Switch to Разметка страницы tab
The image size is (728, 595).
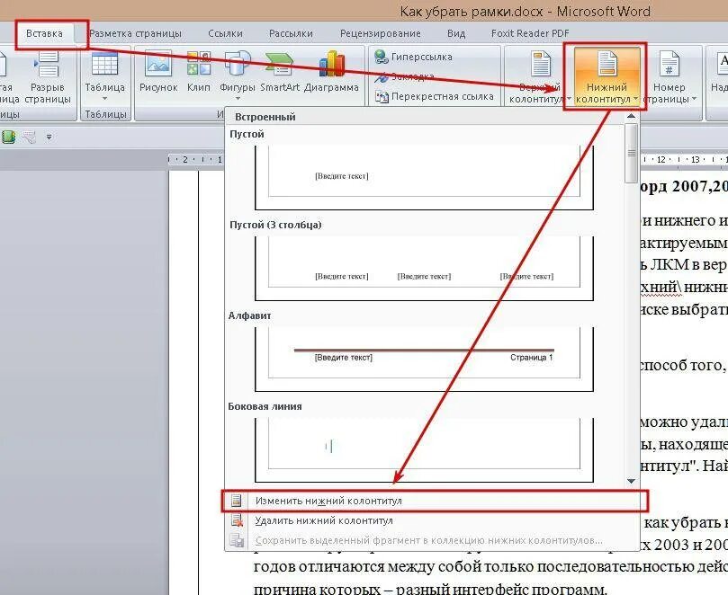[x=135, y=33]
